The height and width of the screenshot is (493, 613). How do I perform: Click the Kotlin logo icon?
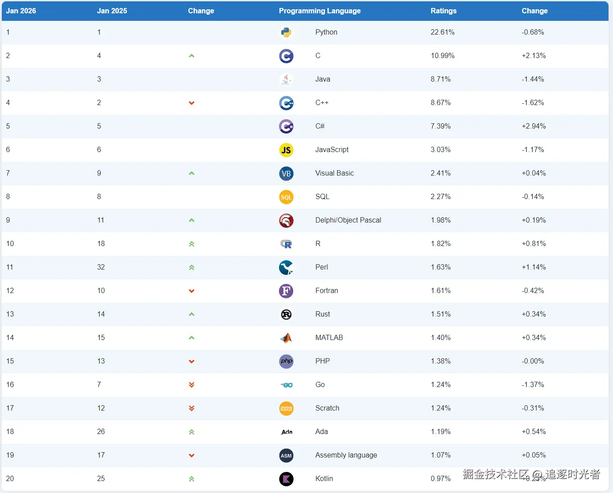tap(286, 479)
